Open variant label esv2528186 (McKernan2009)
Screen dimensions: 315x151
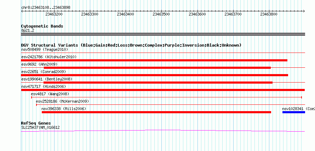[x=62, y=101]
